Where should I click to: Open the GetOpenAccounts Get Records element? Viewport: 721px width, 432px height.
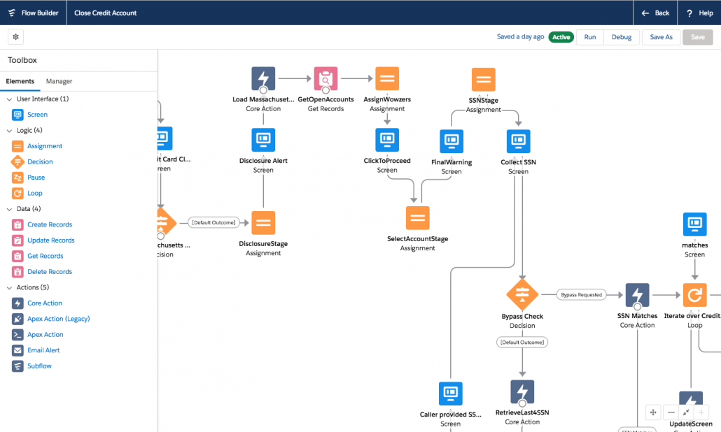325,78
